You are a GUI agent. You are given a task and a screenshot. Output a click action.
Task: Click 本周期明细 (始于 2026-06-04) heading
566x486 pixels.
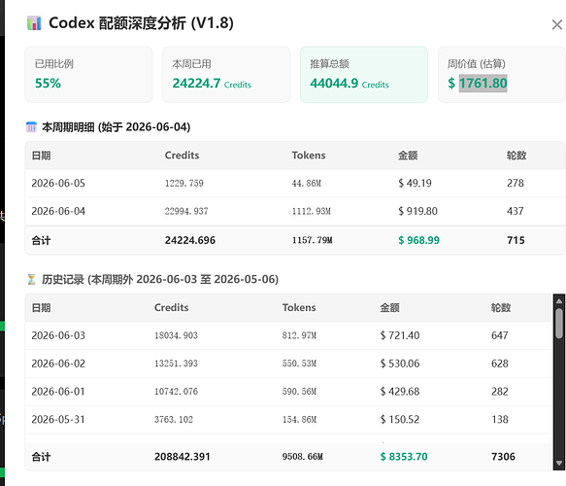(x=117, y=127)
